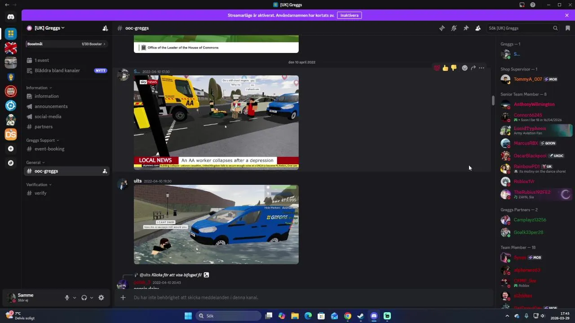Show hidden system tray icons chevron
This screenshot has width=575, height=323.
click(x=508, y=316)
